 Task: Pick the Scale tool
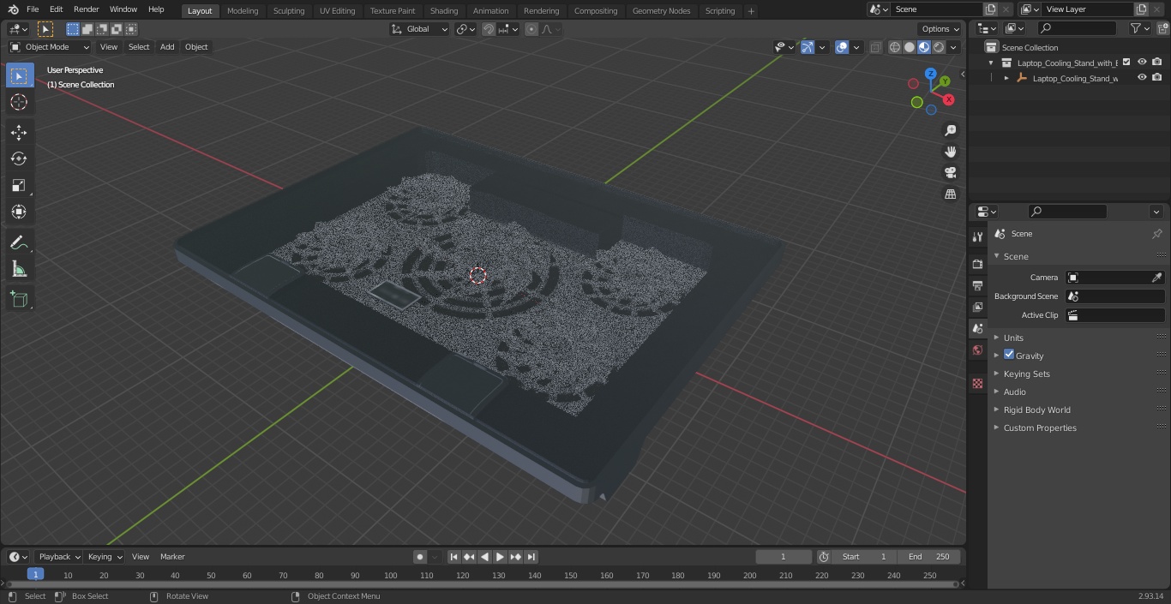pos(19,185)
